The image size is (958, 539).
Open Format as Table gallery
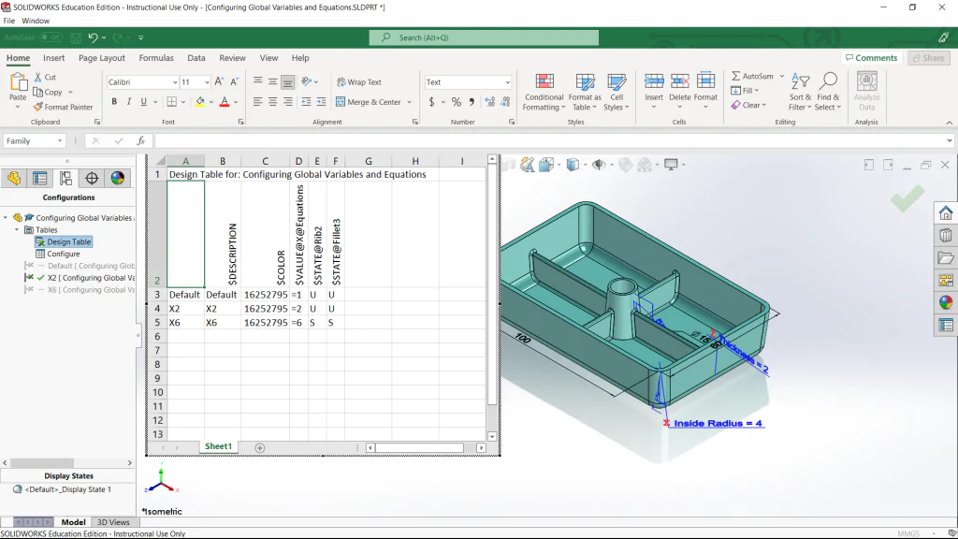(585, 93)
